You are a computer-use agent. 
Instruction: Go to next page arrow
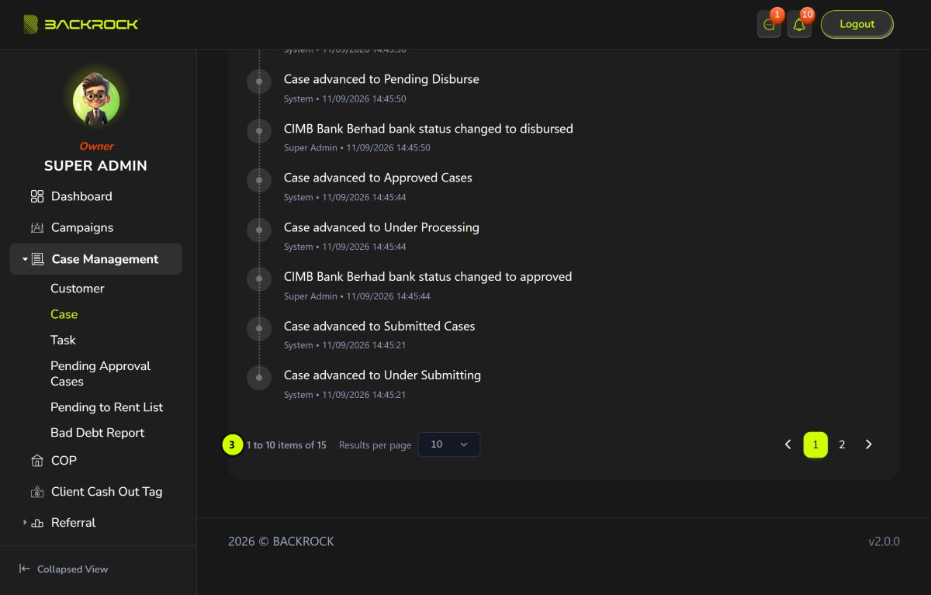(869, 445)
